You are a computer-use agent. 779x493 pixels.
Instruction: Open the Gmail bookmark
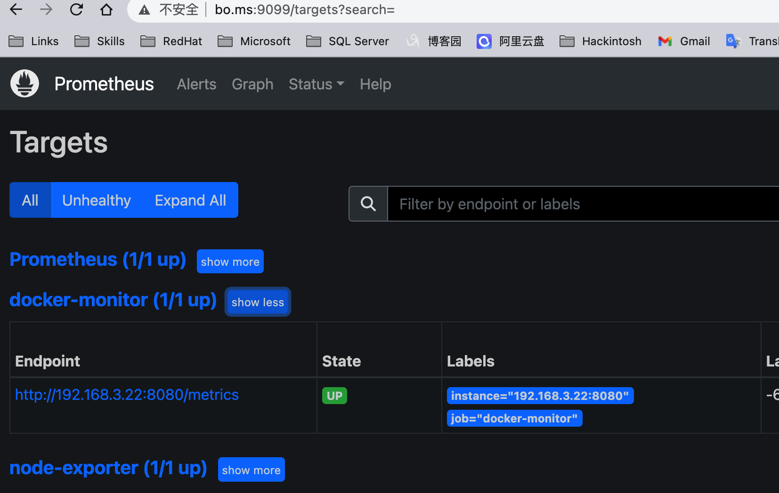(x=684, y=41)
